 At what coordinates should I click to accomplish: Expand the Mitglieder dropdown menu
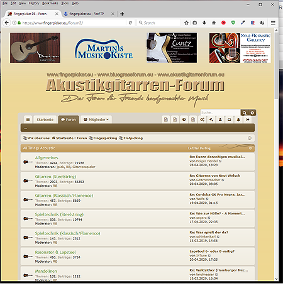pos(96,120)
